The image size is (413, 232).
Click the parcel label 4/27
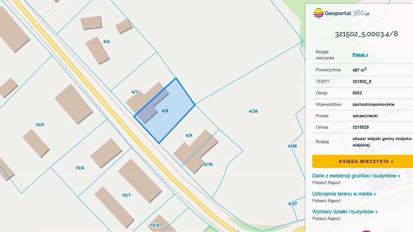click(x=292, y=204)
